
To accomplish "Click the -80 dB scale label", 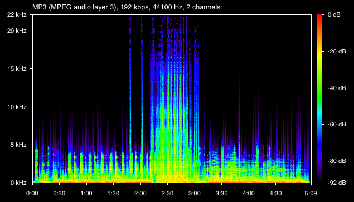I will click(x=337, y=161).
